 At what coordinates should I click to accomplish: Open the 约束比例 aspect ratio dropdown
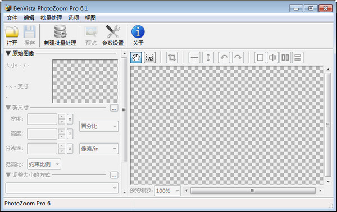tap(44, 164)
